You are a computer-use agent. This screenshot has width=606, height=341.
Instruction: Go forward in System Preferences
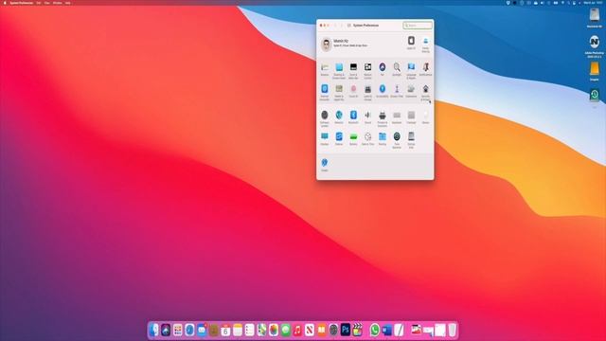[x=342, y=26]
